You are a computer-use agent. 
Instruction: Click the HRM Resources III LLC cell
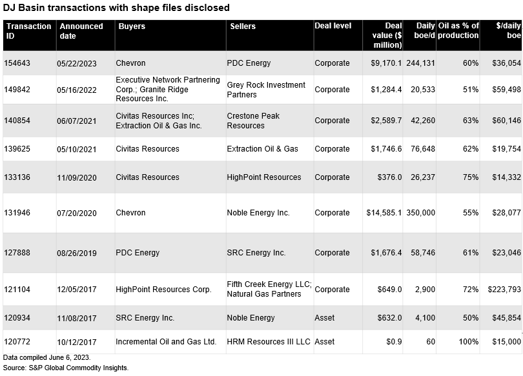point(269,341)
